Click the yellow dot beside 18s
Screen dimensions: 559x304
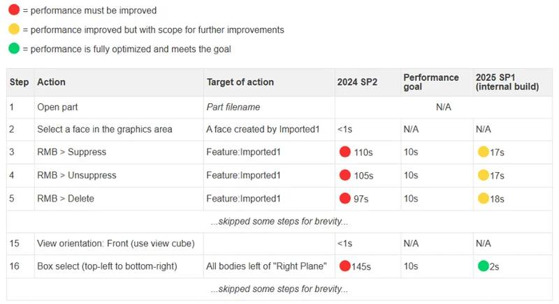tap(483, 198)
